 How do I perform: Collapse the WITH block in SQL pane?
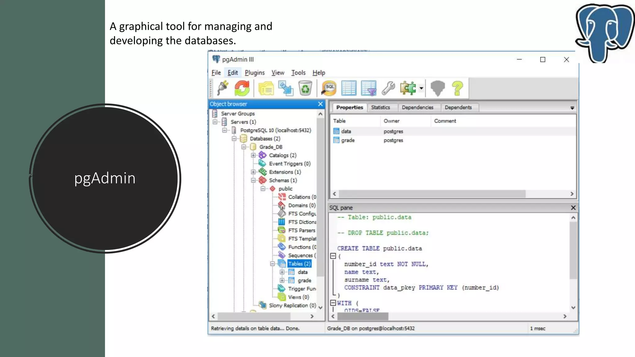[x=333, y=303]
